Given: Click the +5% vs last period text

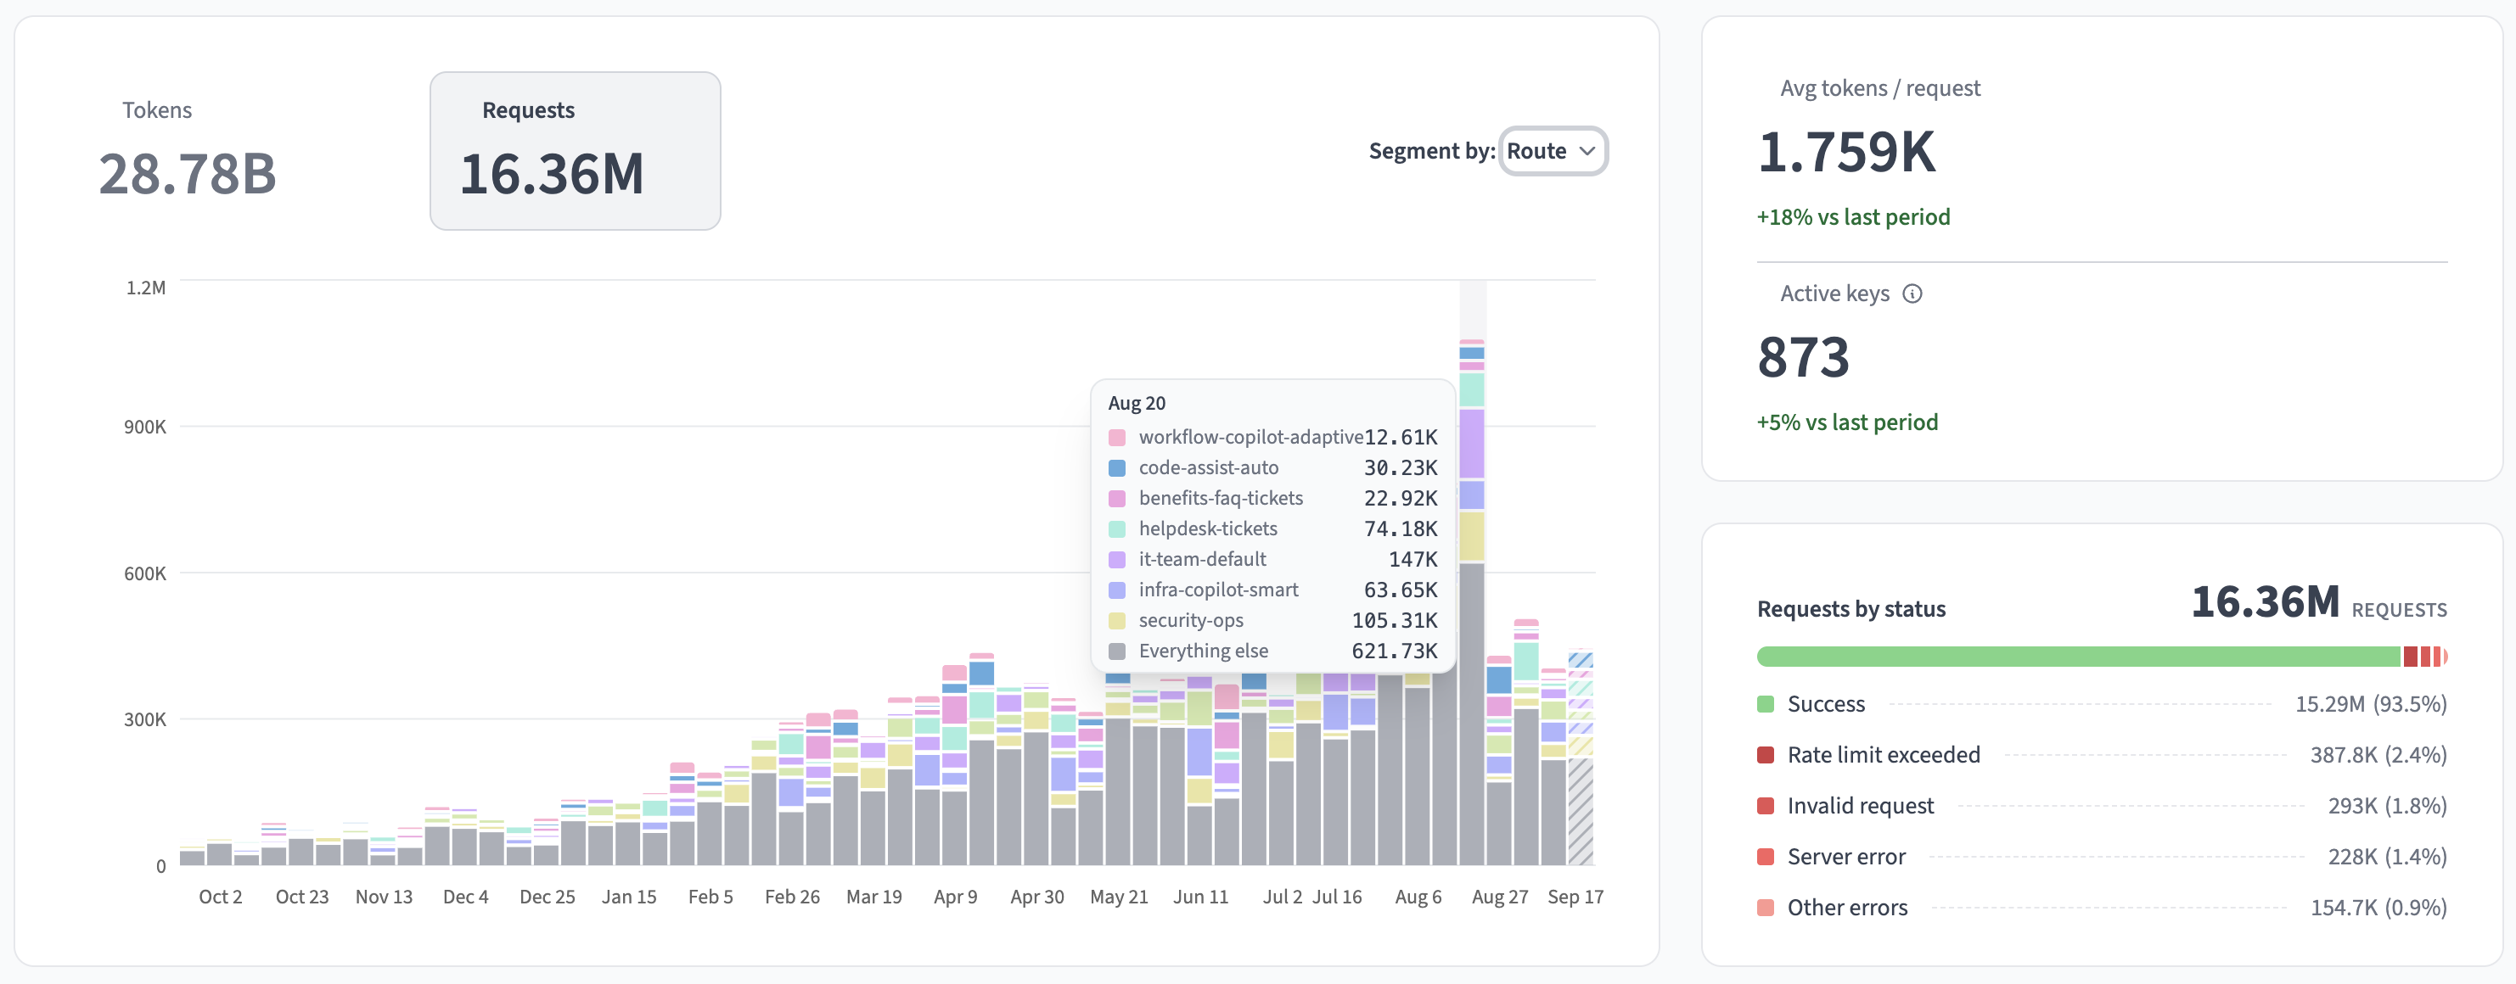Looking at the screenshot, I should point(1847,422).
